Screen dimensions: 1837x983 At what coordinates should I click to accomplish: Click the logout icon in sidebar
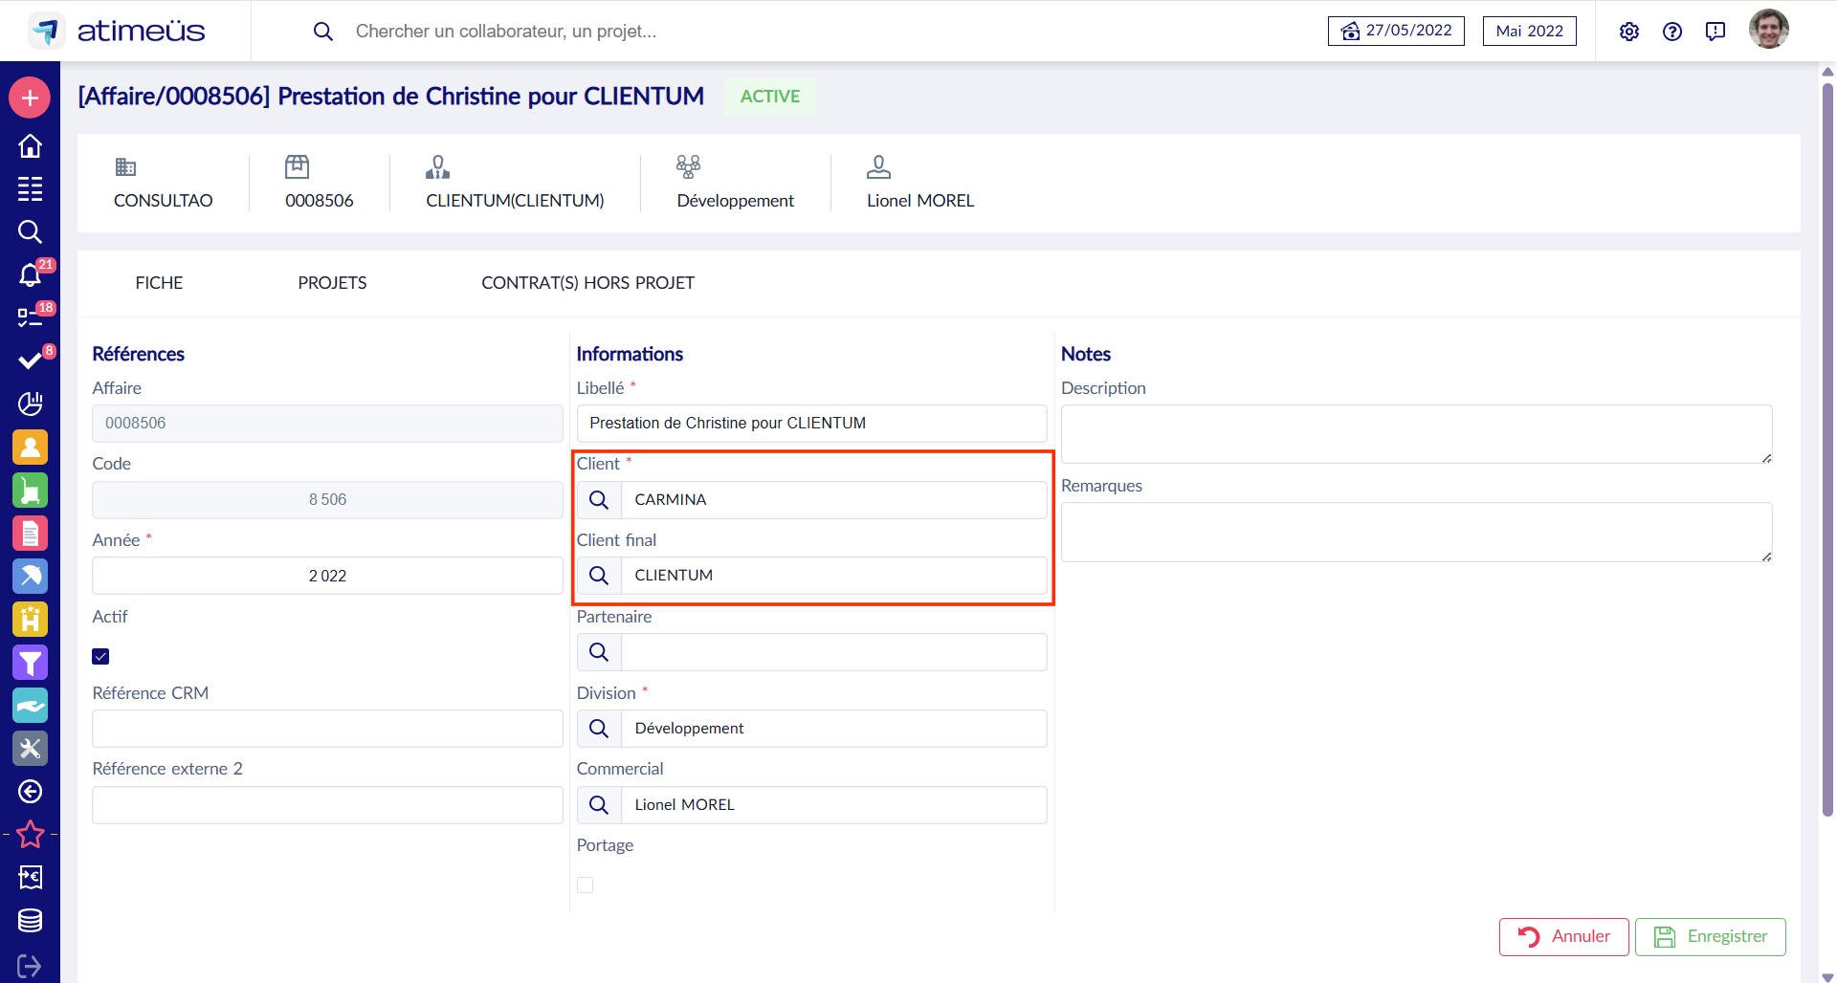[x=30, y=966]
